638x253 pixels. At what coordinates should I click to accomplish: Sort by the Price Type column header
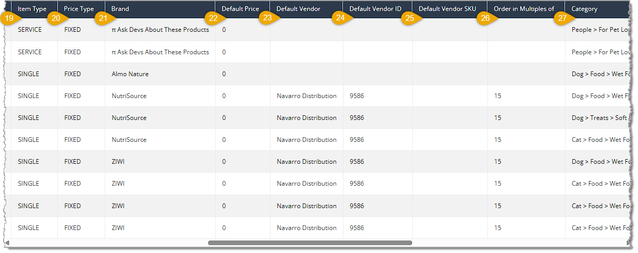pos(79,9)
